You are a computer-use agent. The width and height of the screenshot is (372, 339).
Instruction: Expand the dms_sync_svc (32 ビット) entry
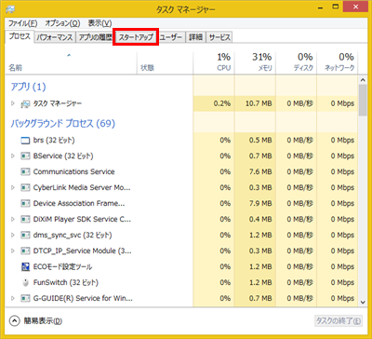point(13,235)
